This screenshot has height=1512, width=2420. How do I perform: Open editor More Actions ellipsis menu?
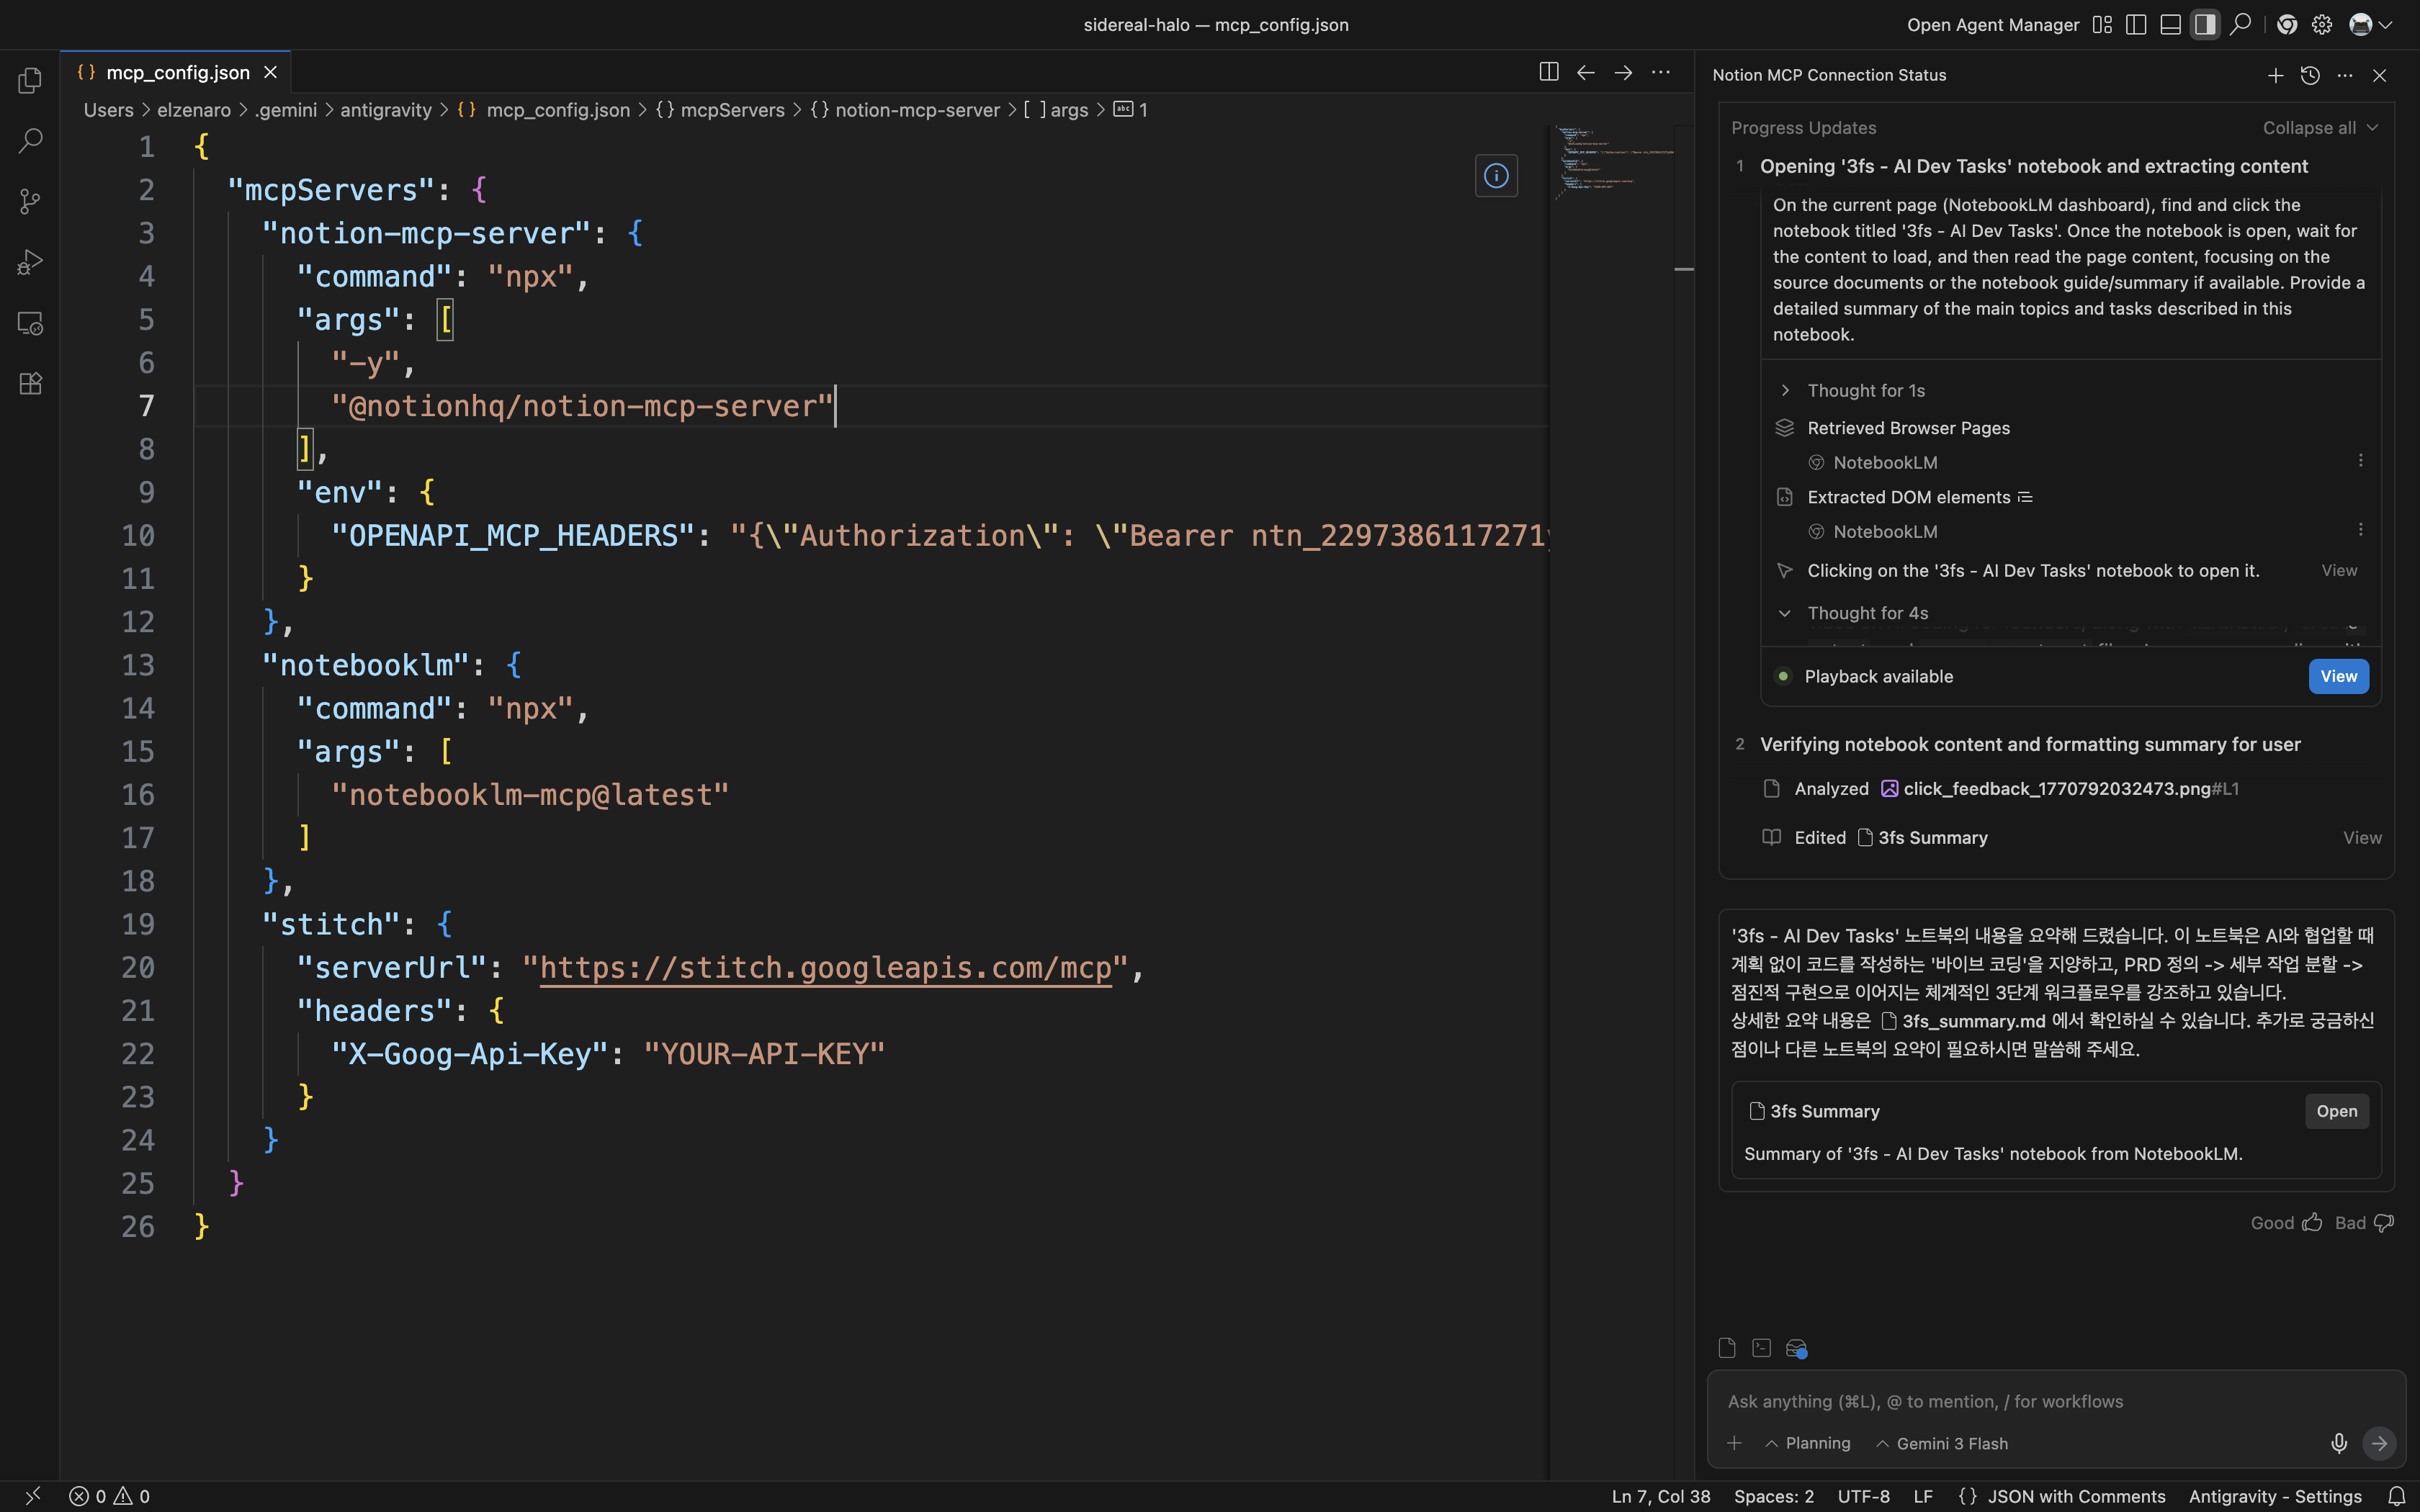(1661, 72)
